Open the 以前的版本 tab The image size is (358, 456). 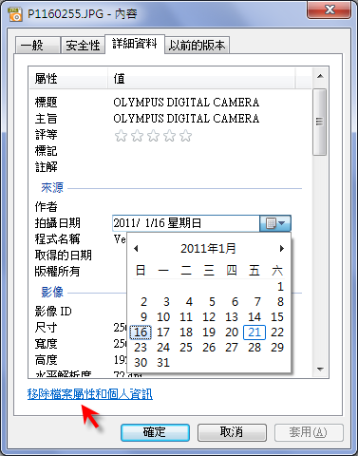(197, 46)
